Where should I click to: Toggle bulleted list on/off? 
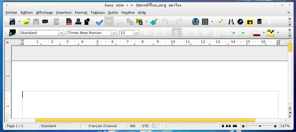click(226, 33)
